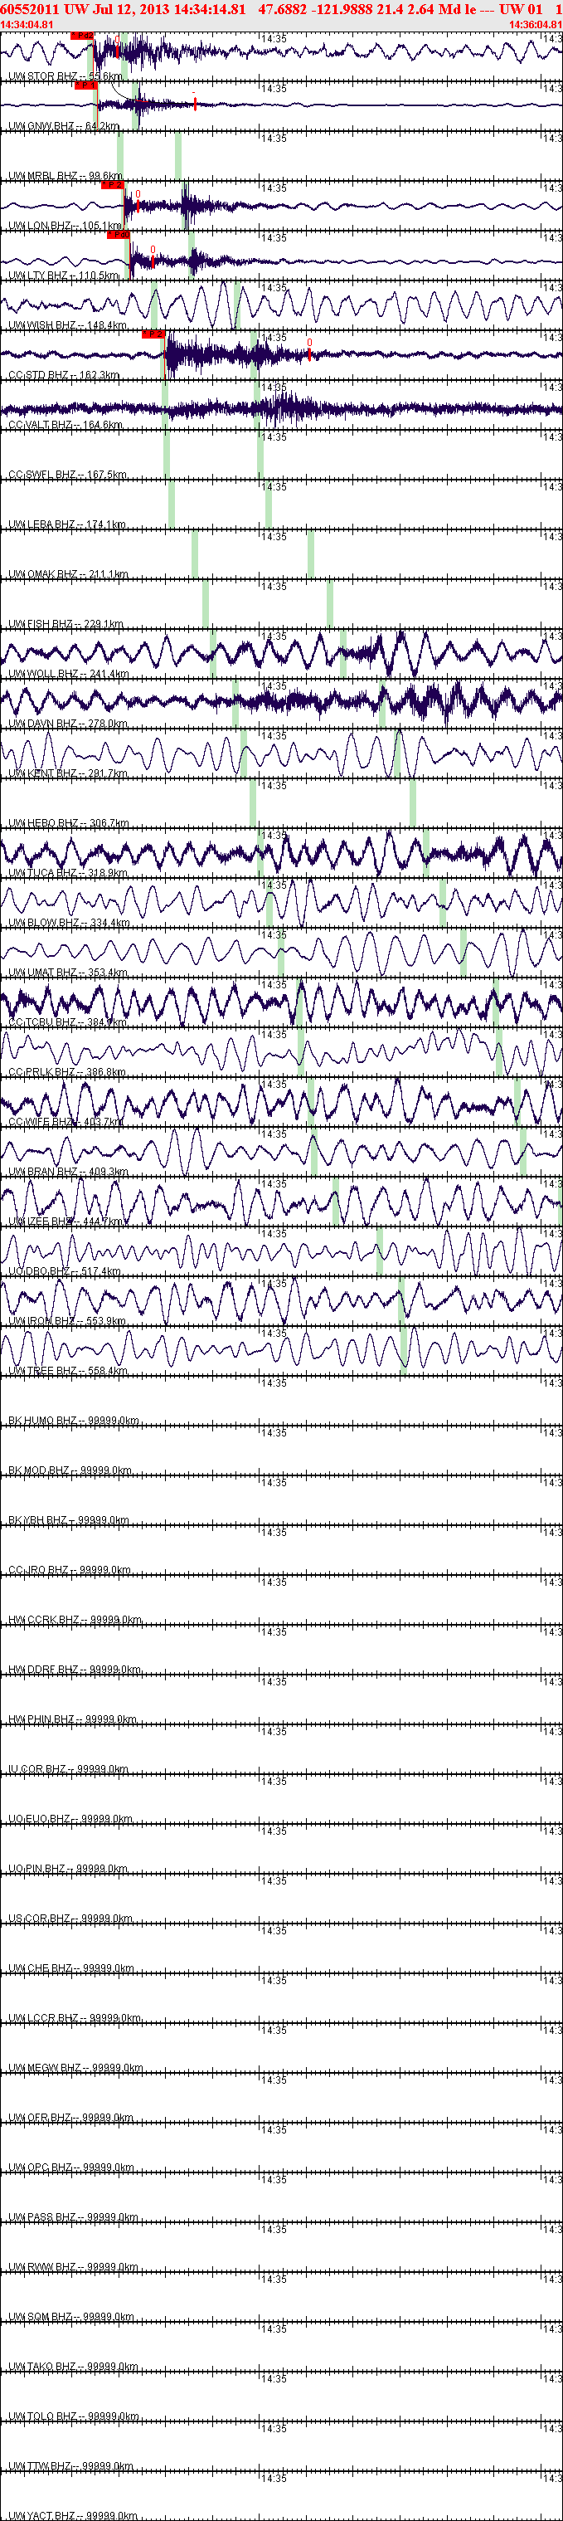563x2521 pixels.
Task: Select station label UW BRAN BHZ 409.3km
Action: click(x=69, y=1173)
